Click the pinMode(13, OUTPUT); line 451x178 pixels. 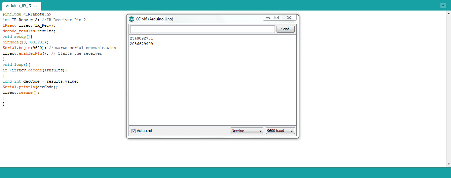[25, 42]
